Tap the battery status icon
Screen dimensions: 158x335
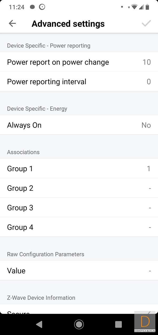[147, 7]
